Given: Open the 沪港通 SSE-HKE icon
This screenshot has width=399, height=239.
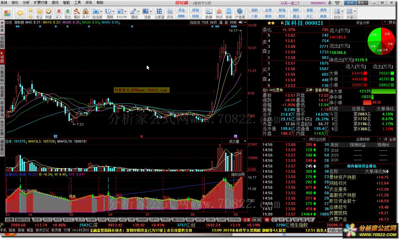Looking at the screenshot, I should coord(240,13).
